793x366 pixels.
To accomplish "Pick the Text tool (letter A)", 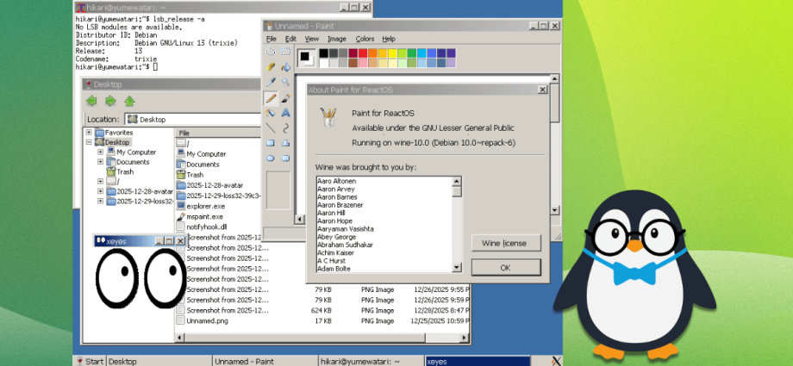I will (286, 113).
